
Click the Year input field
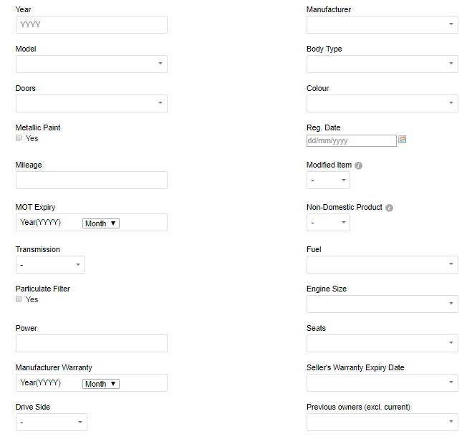coord(92,24)
